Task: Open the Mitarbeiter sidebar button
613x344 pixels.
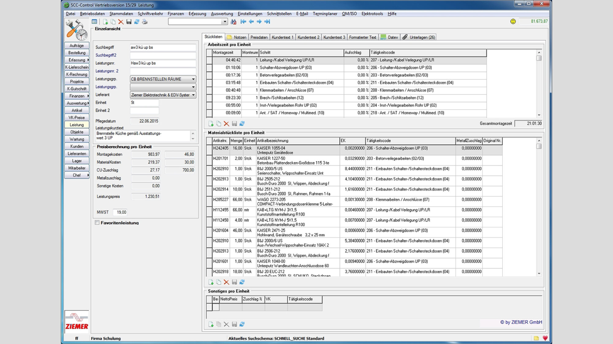Action: click(x=77, y=168)
